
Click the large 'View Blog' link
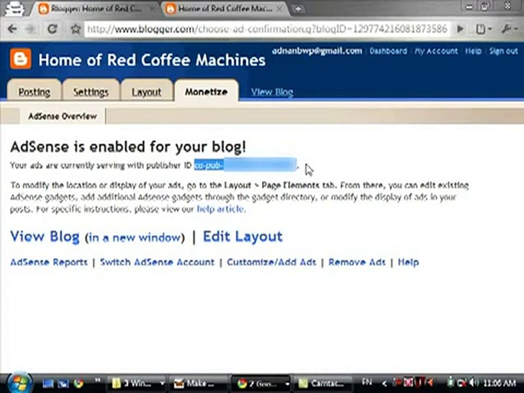(x=45, y=236)
